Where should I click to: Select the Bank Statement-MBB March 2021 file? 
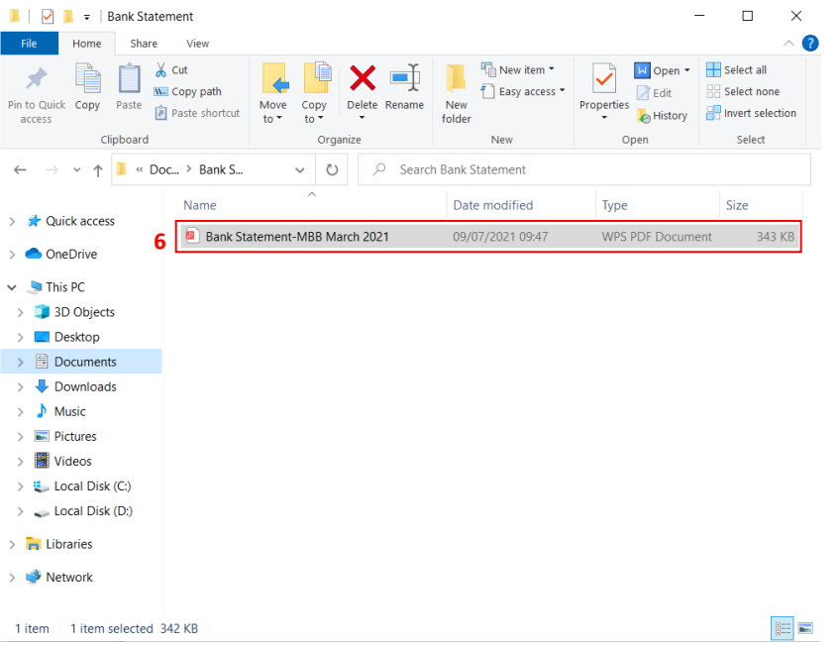click(x=297, y=237)
